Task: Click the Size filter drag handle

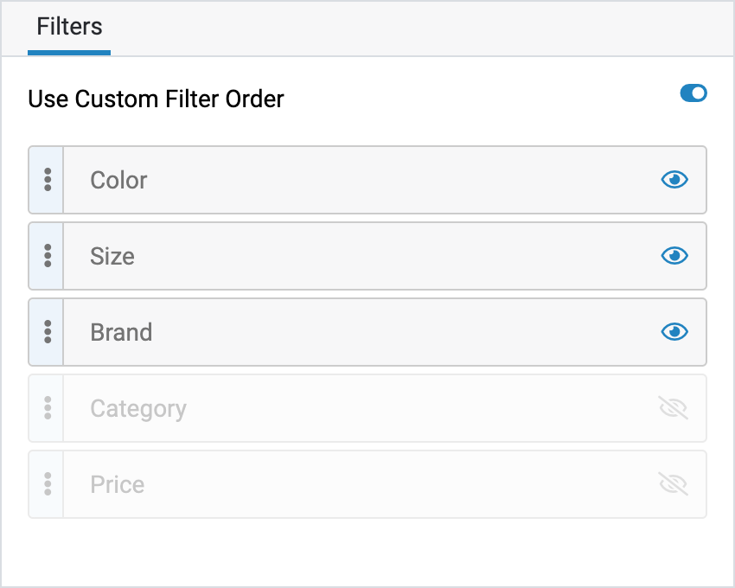Action: tap(48, 256)
